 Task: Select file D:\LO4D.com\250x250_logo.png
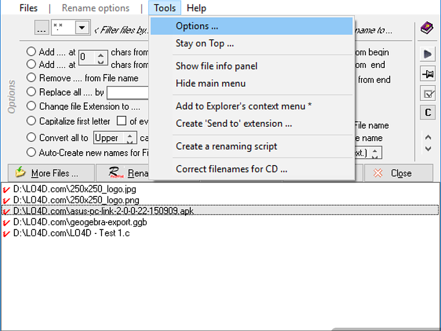(x=76, y=200)
